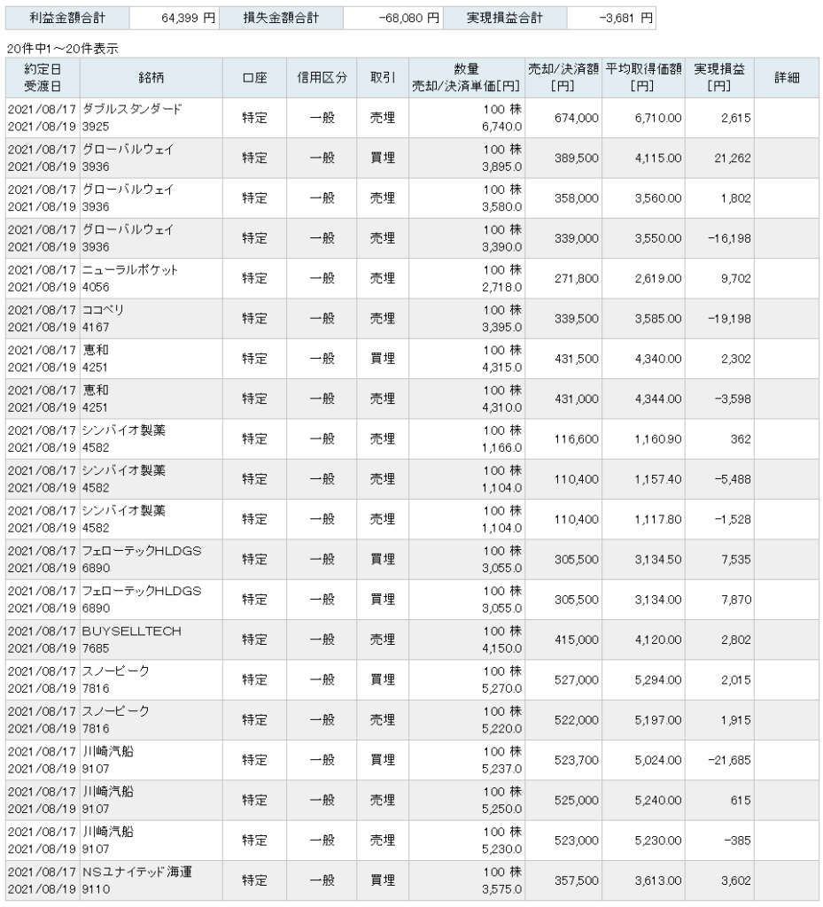This screenshot has height=907, width=823.
Task: Click the -3,598 loss for 恵和
Action: coord(733,399)
